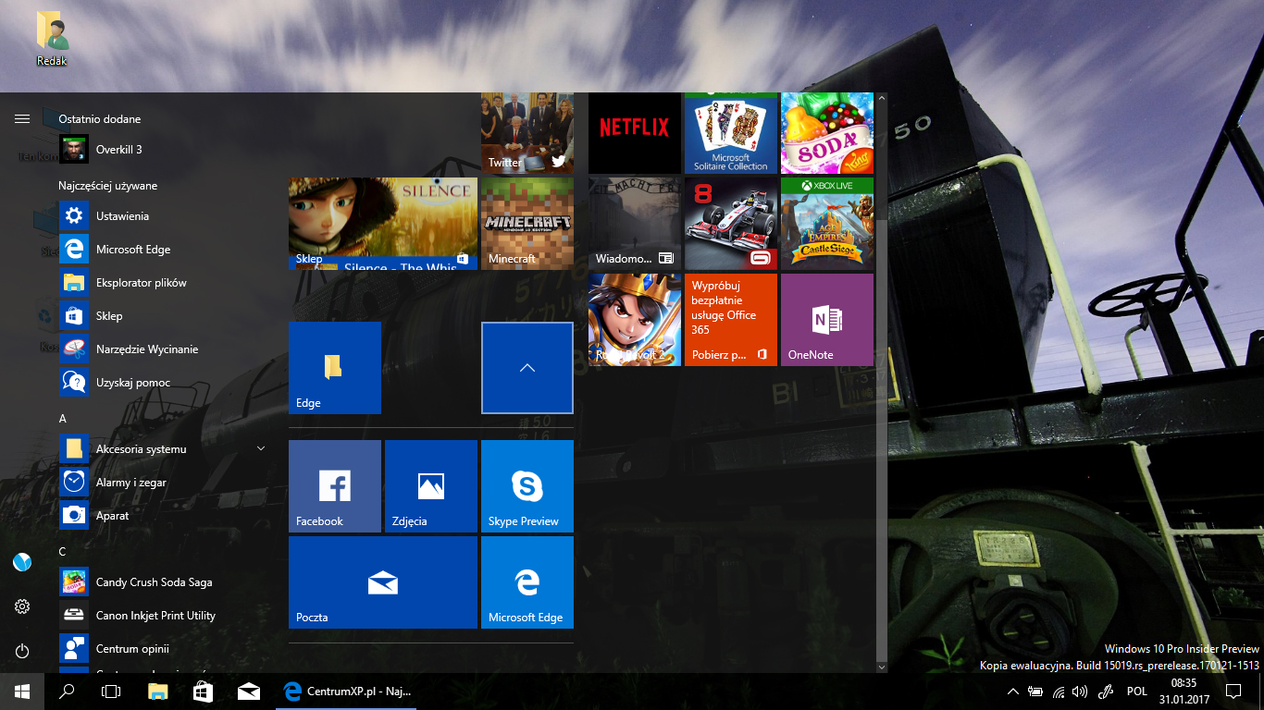This screenshot has height=710, width=1264.
Task: Switch to CentrumXP.pl Edge window
Action: pos(347,692)
